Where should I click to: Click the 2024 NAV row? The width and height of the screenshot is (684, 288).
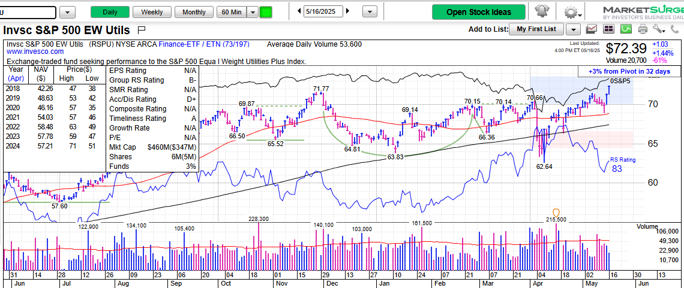[x=54, y=146]
